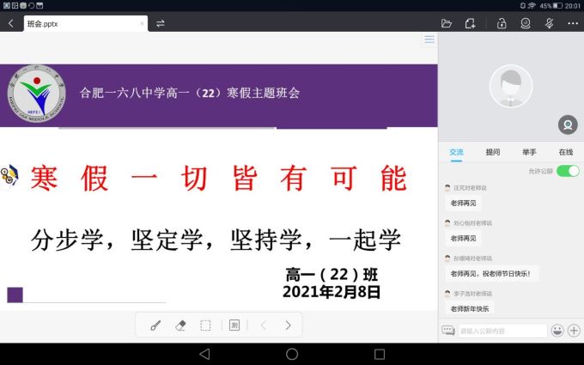Click the webcam icon in top toolbar
584x365 pixels.
(525, 23)
